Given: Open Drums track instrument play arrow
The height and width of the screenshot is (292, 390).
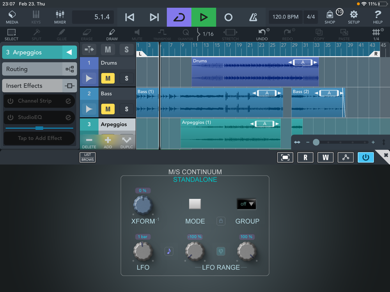Looking at the screenshot, I should click(x=89, y=79).
